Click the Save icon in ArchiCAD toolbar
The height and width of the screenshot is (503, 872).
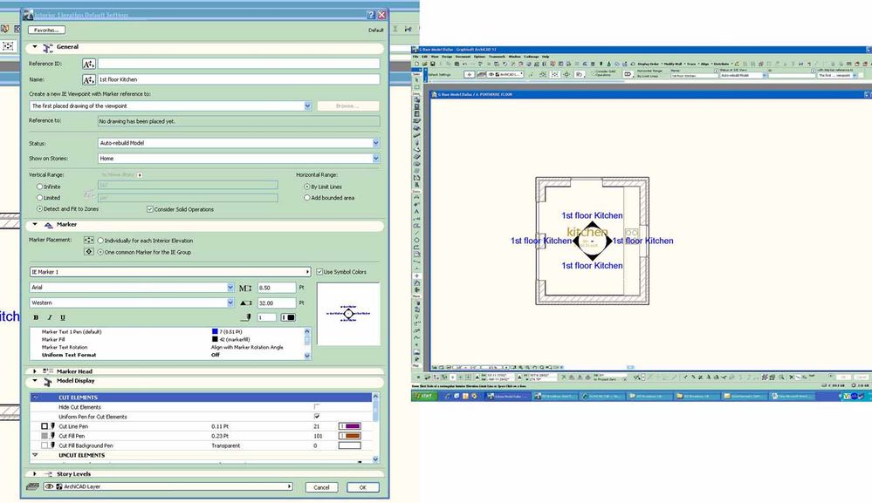click(x=432, y=64)
